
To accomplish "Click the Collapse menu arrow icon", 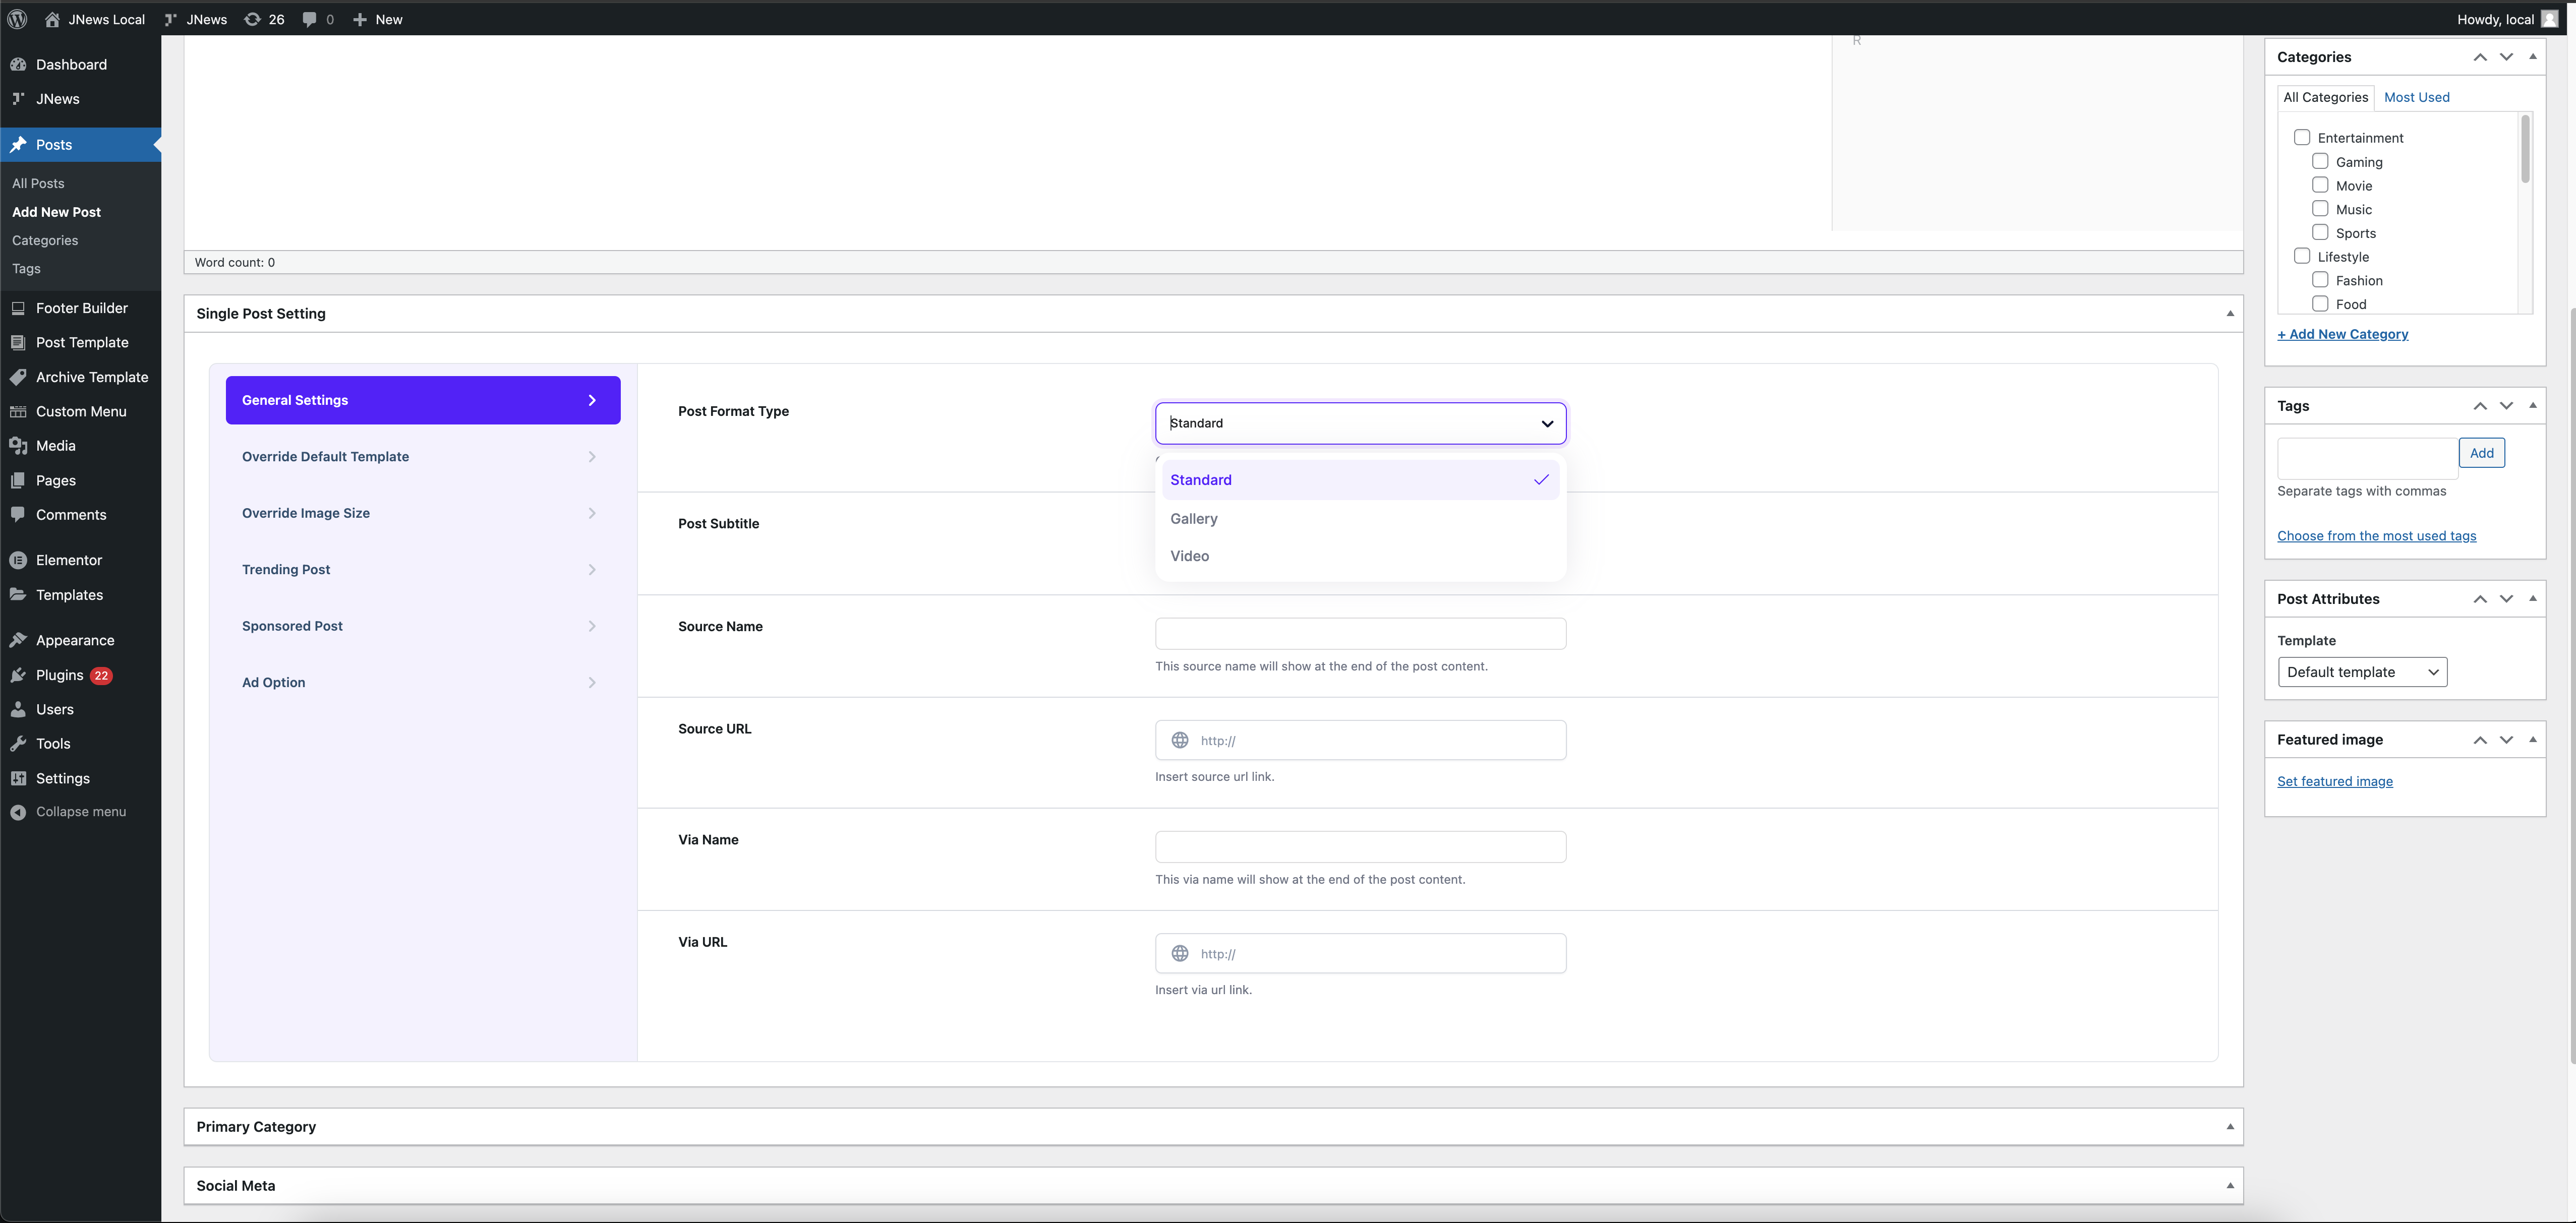I will [x=18, y=812].
